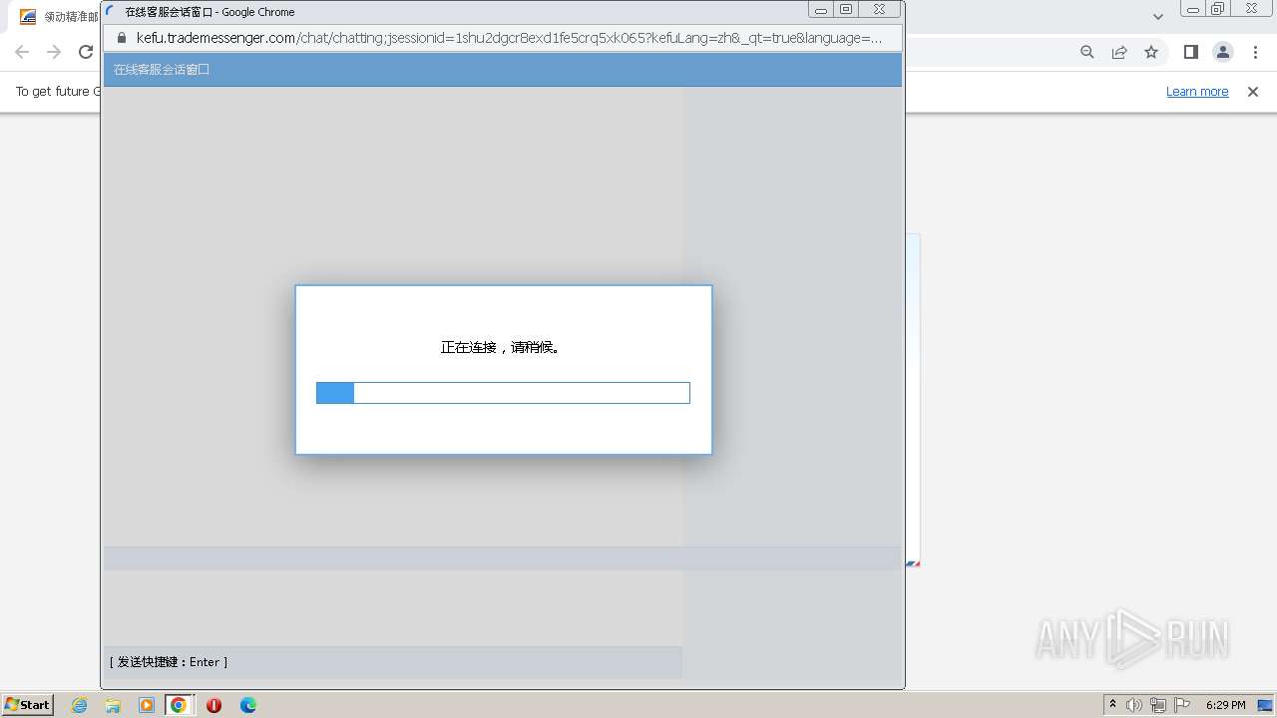Close the 在线客服会话窗口 popup window
The height and width of the screenshot is (718, 1277).
879,10
